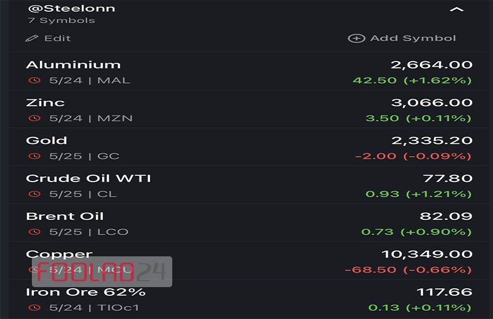
Task: Click the pencil Edit icon
Action: click(32, 38)
